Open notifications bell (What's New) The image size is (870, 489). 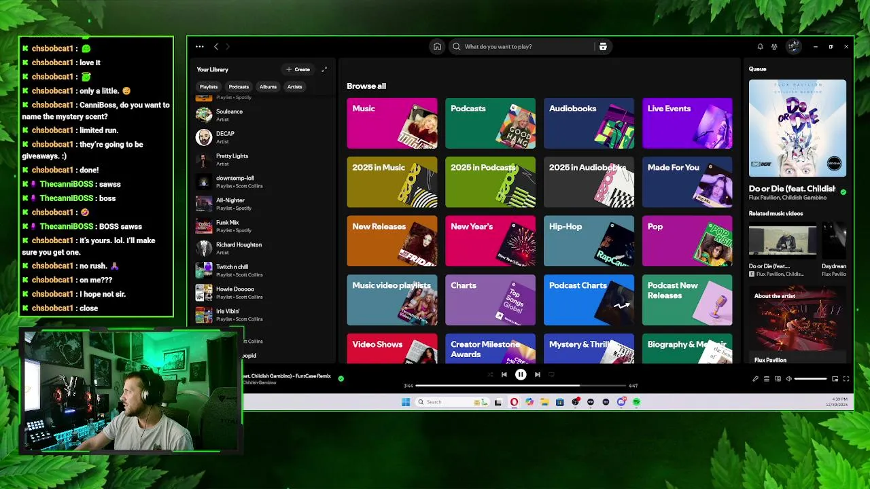click(x=760, y=47)
